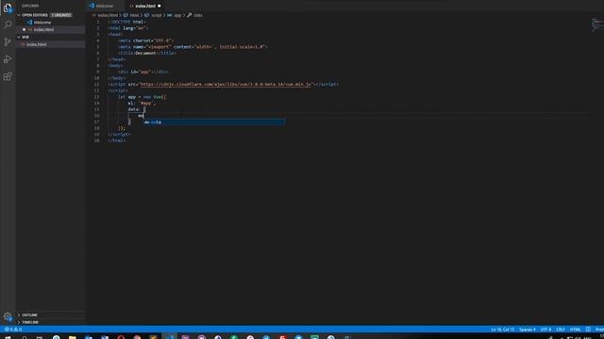Click the '<meta charset="UTF-8">' line

pos(146,40)
